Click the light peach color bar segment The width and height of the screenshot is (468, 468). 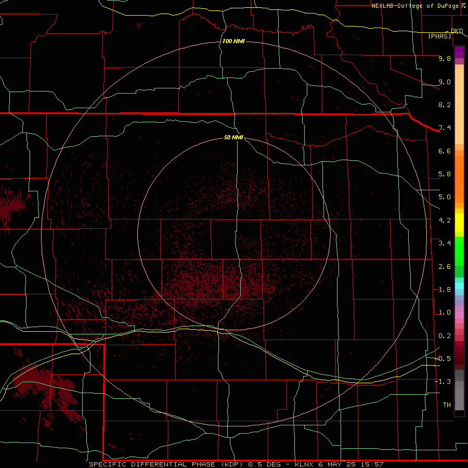(459, 107)
